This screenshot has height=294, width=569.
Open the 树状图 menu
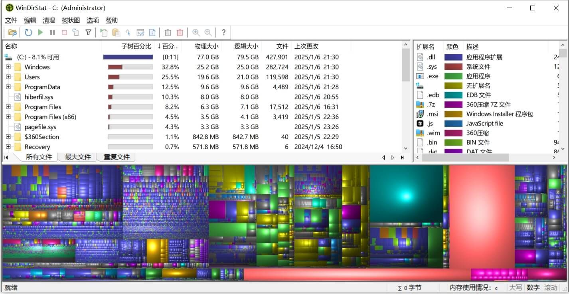click(x=71, y=20)
